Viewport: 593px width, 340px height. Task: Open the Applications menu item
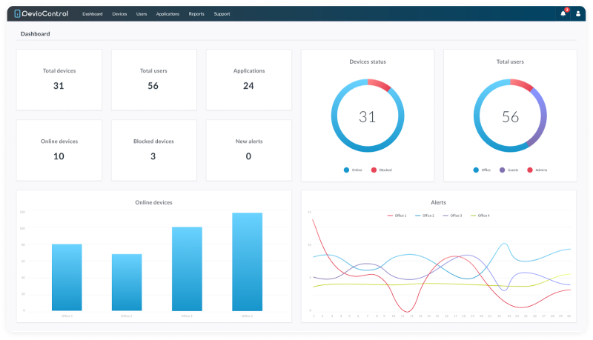coord(168,14)
